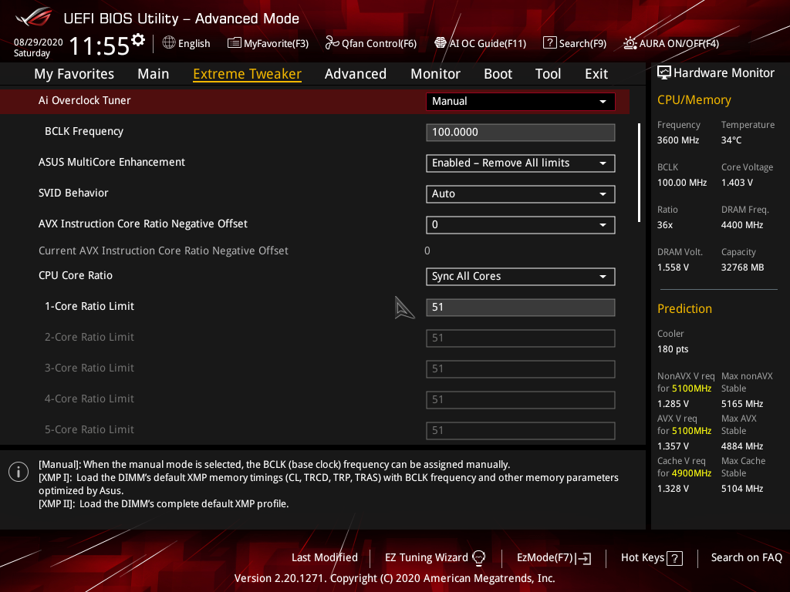Open the Monitor tab
Image resolution: width=790 pixels, height=592 pixels.
(435, 73)
